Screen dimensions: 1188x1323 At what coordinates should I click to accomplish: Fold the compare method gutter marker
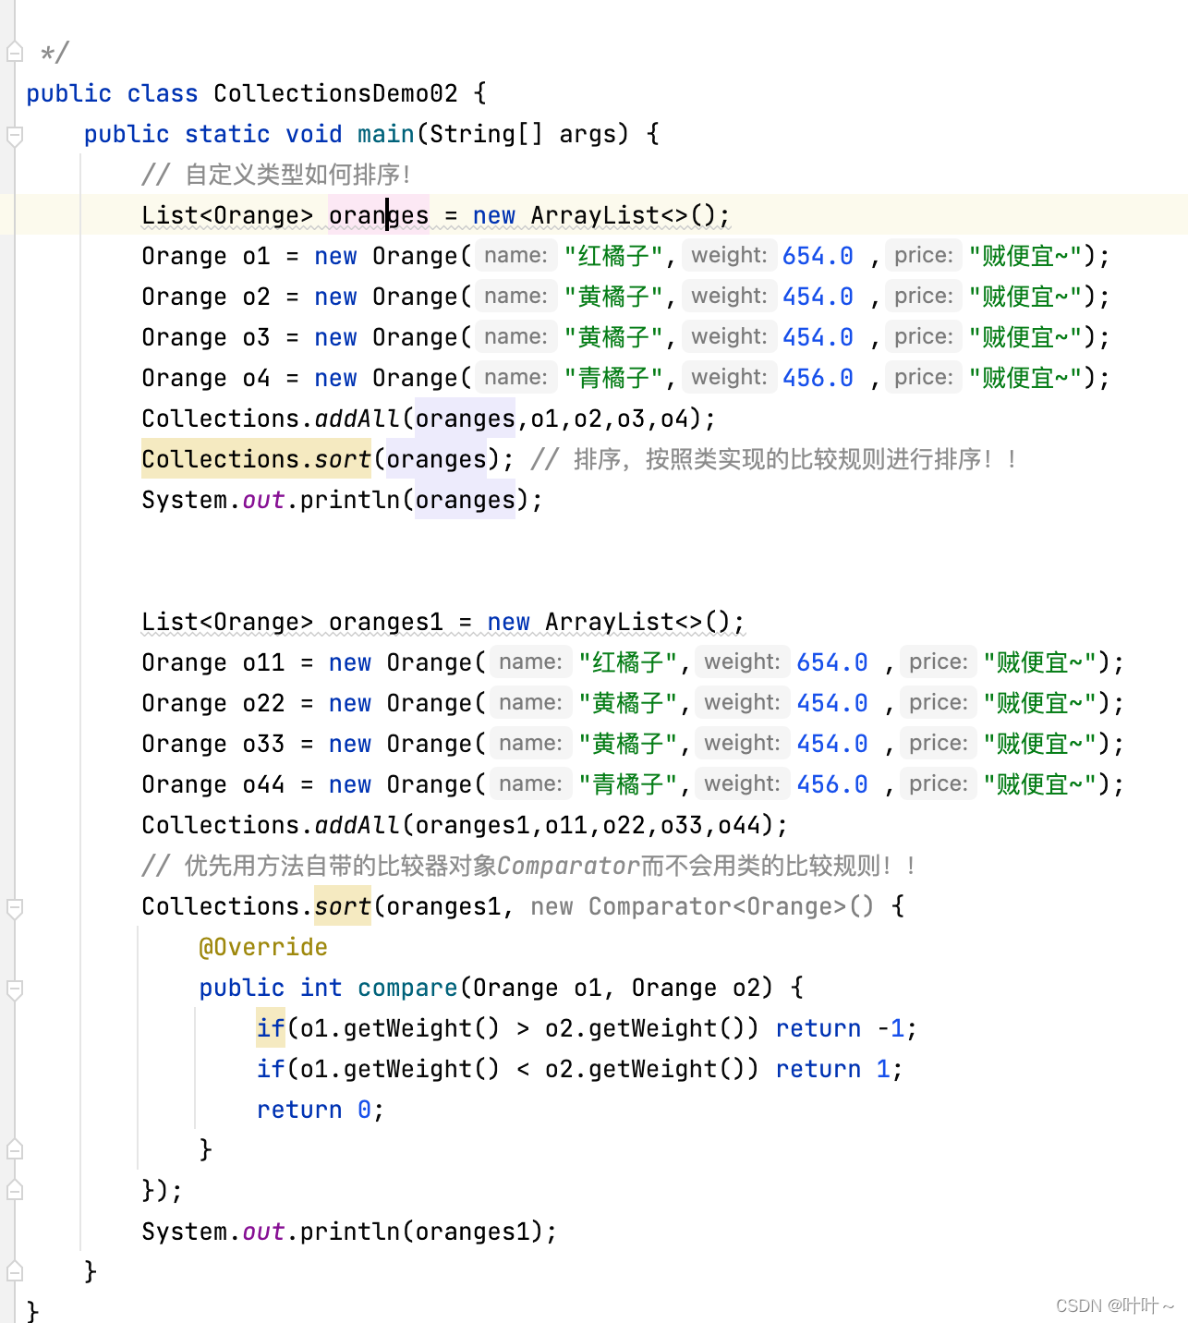(15, 989)
